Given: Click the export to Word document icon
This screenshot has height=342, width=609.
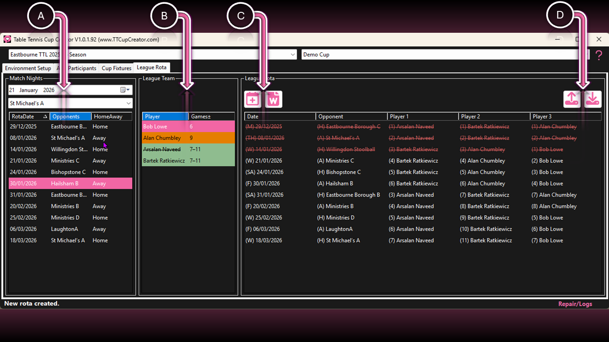Looking at the screenshot, I should point(274,99).
